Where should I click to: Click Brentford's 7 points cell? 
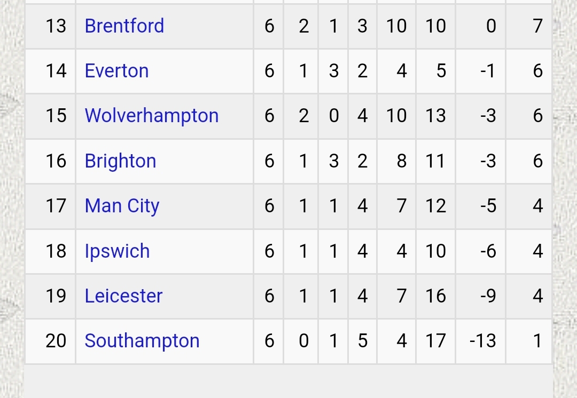(x=529, y=27)
